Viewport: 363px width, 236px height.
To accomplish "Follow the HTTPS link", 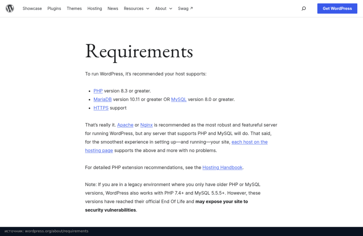I will pyautogui.click(x=101, y=108).
